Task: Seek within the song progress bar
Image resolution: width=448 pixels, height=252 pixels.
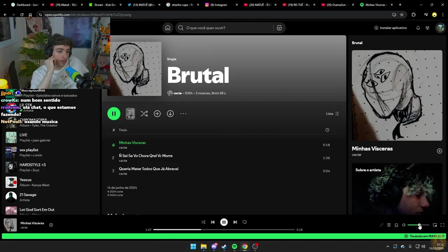Action: pyautogui.click(x=224, y=230)
